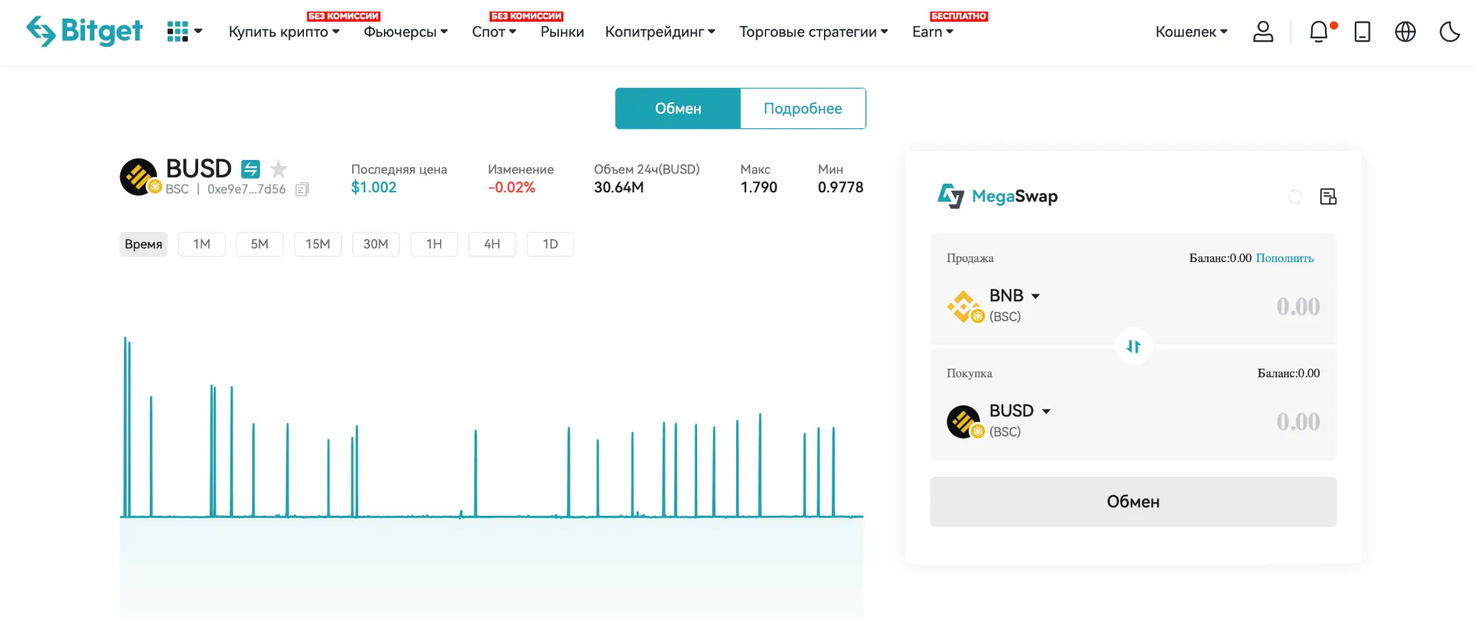The height and width of the screenshot is (618, 1475).
Task: Expand the Торговые стратегии menu
Action: (x=813, y=32)
